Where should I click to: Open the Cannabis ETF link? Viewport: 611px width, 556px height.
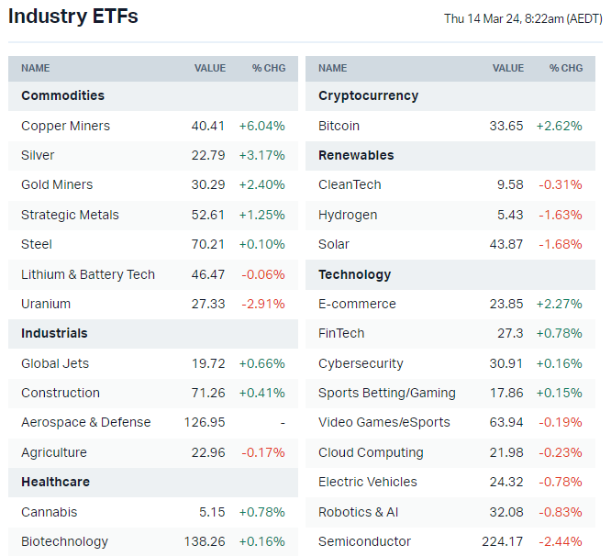[49, 512]
